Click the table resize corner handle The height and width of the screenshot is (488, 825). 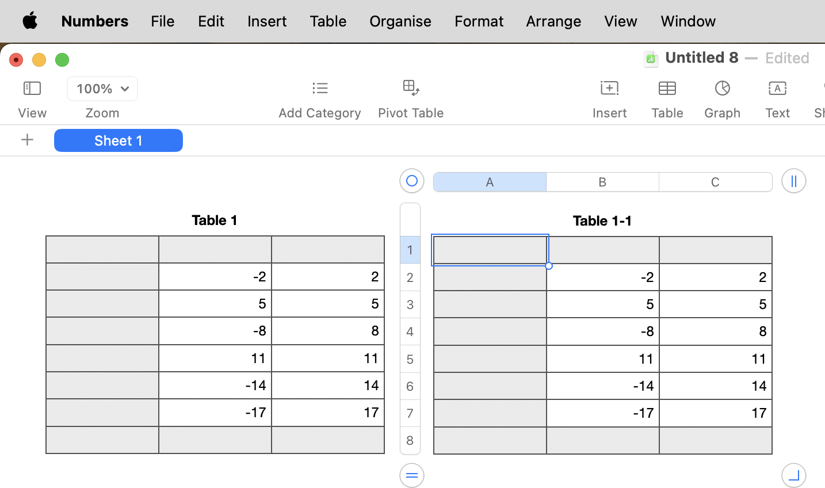[793, 475]
